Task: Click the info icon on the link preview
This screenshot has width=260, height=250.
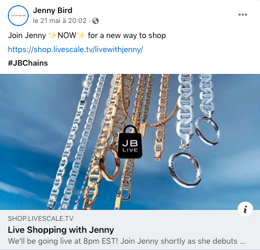Action: coord(245,209)
